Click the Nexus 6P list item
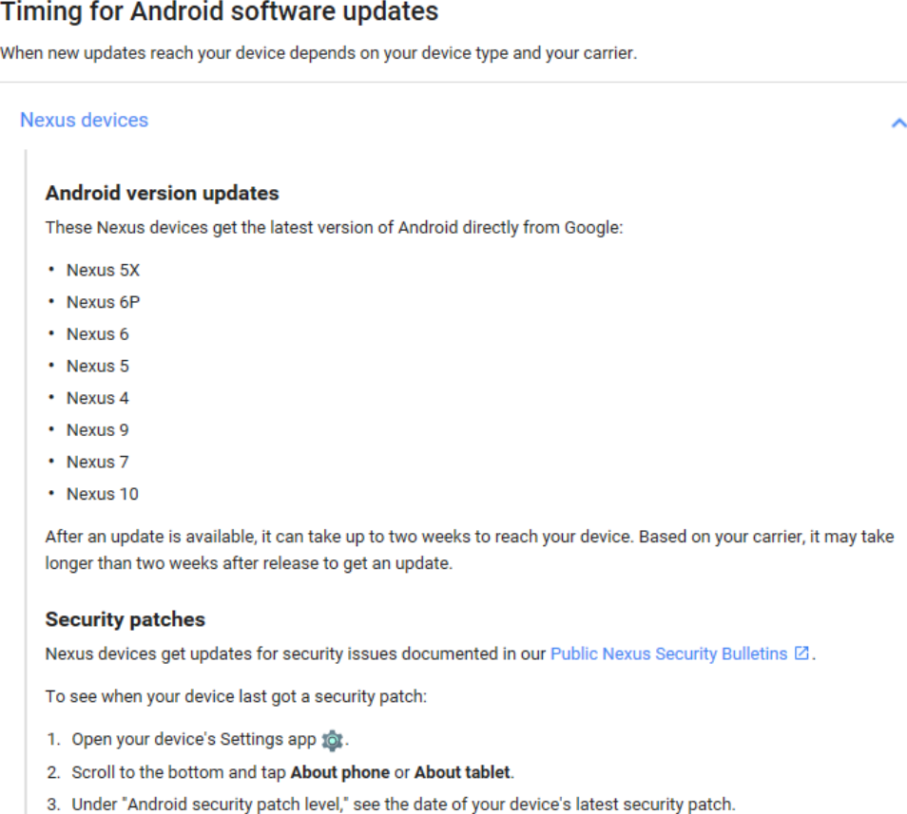The width and height of the screenshot is (907, 814). coord(103,302)
